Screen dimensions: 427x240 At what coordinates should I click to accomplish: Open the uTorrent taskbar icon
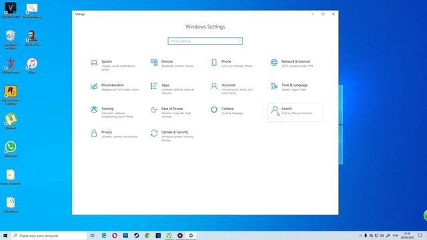click(x=169, y=235)
